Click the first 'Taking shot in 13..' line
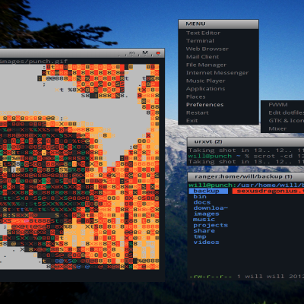 [246, 150]
